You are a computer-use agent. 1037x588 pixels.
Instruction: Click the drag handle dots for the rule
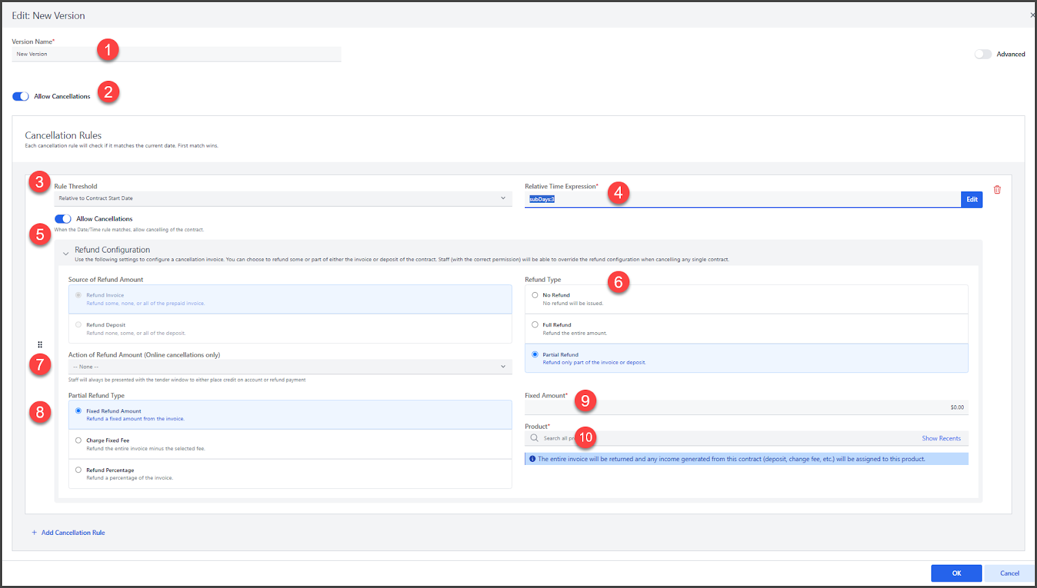pyautogui.click(x=40, y=345)
